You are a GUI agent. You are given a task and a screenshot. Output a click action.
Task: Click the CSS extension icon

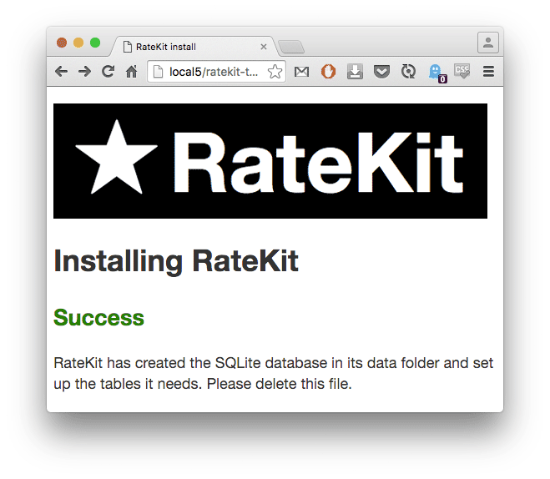(462, 72)
